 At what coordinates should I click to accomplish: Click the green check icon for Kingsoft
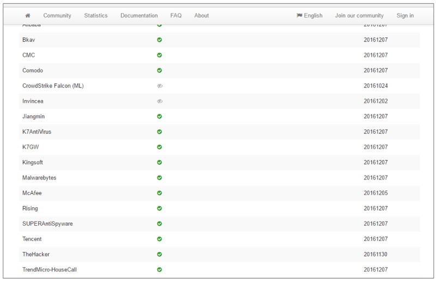point(159,162)
